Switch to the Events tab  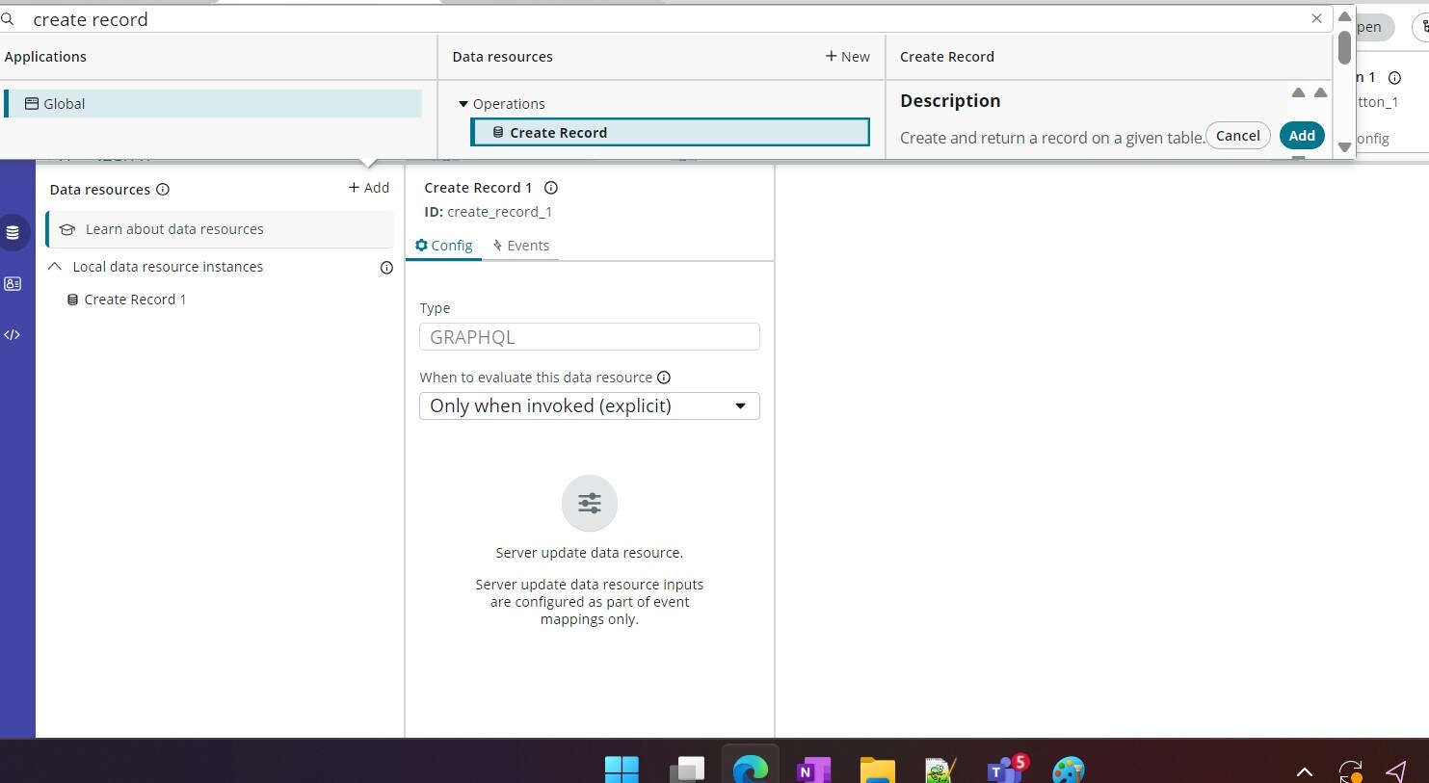pos(520,246)
